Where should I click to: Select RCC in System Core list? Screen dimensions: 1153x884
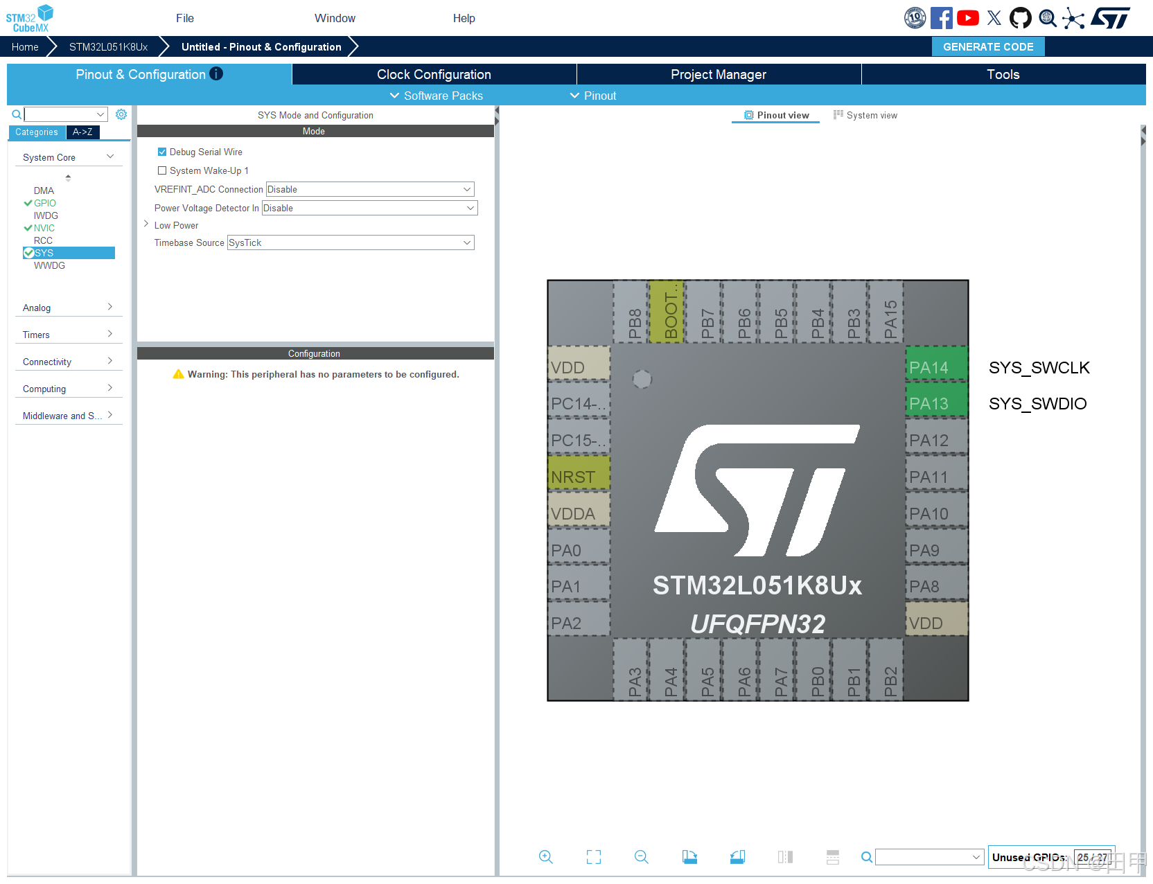pyautogui.click(x=43, y=240)
